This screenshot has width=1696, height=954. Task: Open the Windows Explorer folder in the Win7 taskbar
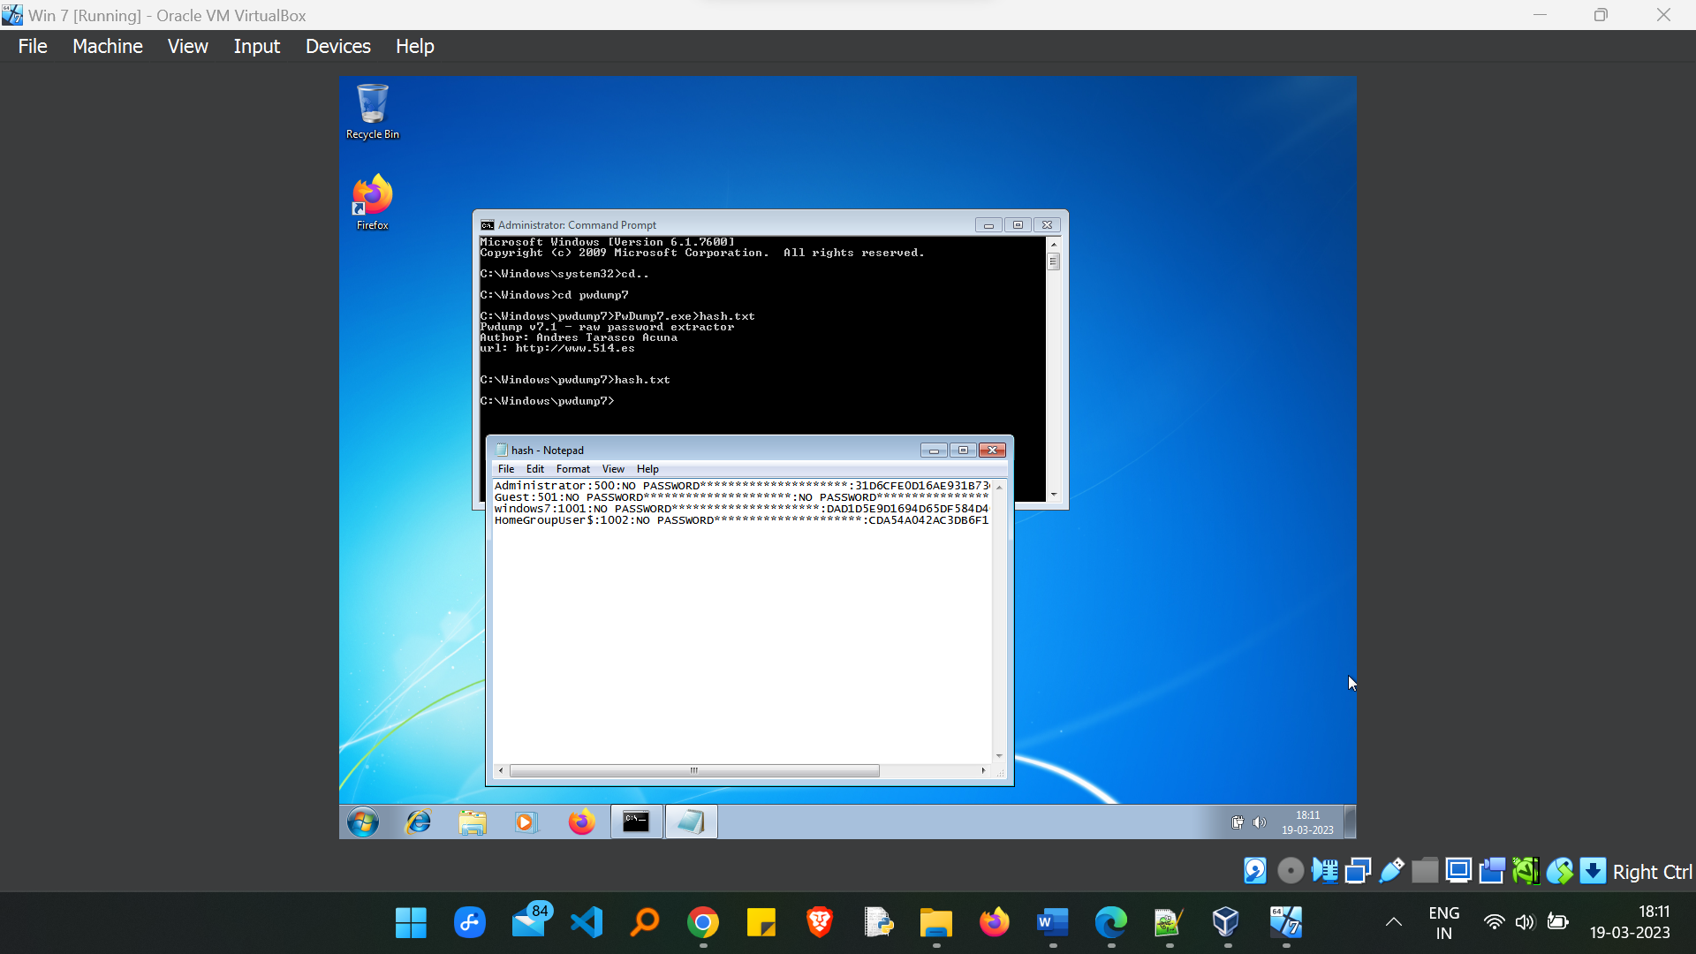(x=473, y=822)
